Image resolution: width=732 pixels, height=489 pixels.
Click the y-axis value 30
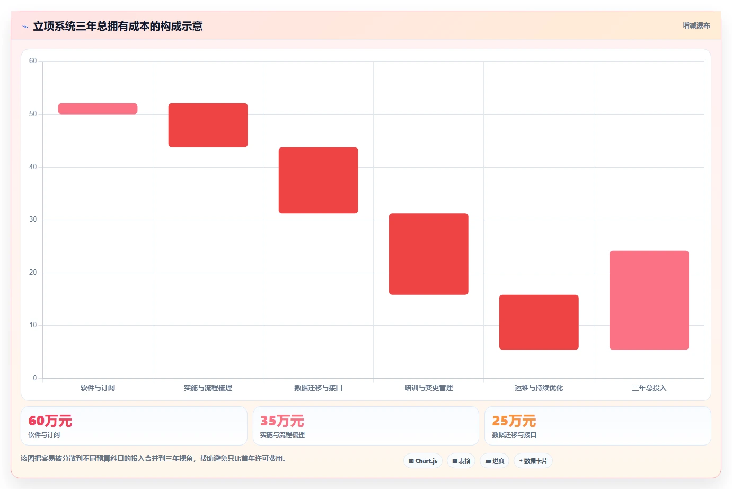click(x=33, y=220)
